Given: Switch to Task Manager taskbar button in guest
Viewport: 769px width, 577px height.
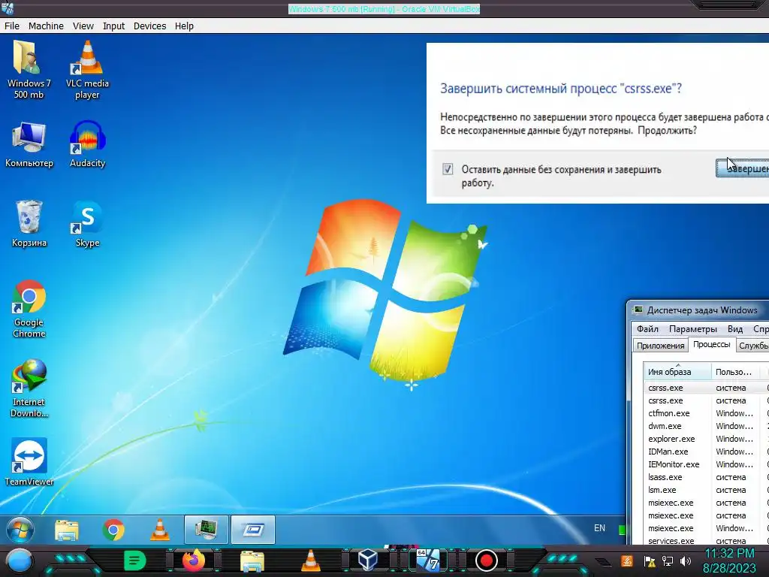Looking at the screenshot, I should (207, 530).
